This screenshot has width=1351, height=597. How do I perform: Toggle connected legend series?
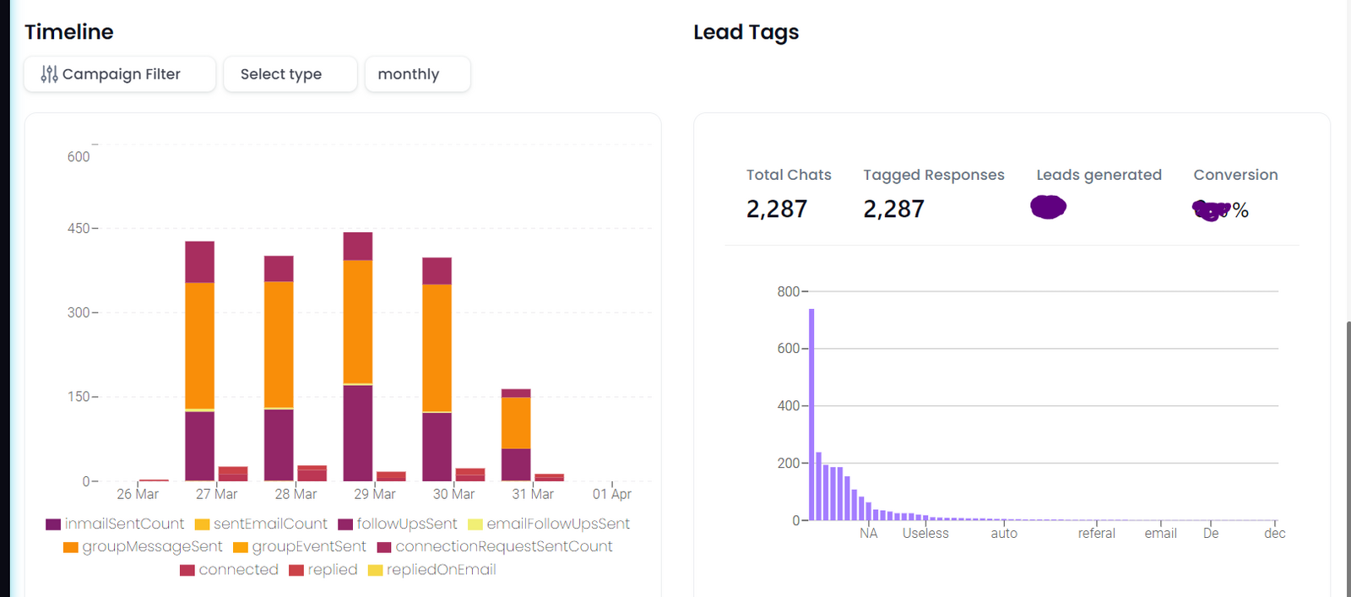[x=230, y=570]
